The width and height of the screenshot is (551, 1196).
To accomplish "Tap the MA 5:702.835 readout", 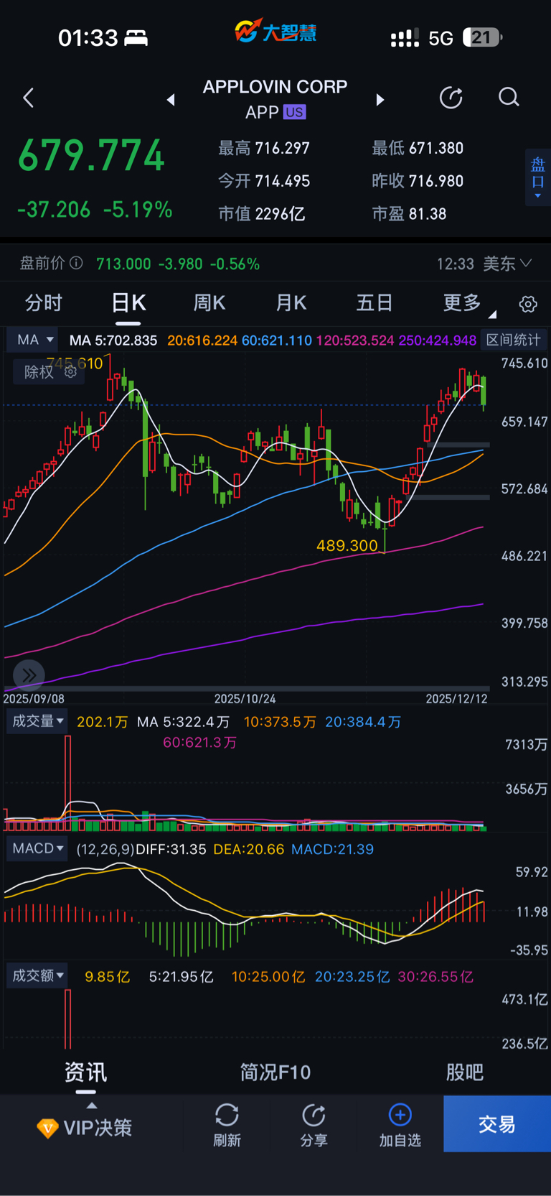I will point(113,340).
